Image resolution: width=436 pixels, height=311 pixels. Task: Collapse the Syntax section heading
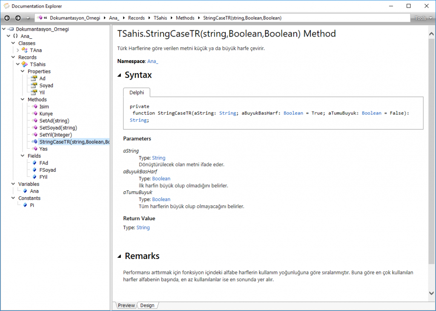(120, 75)
